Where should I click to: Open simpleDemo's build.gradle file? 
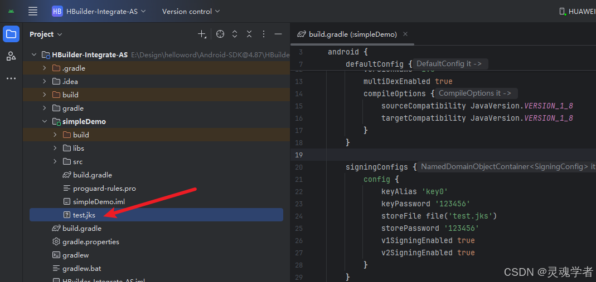point(93,175)
